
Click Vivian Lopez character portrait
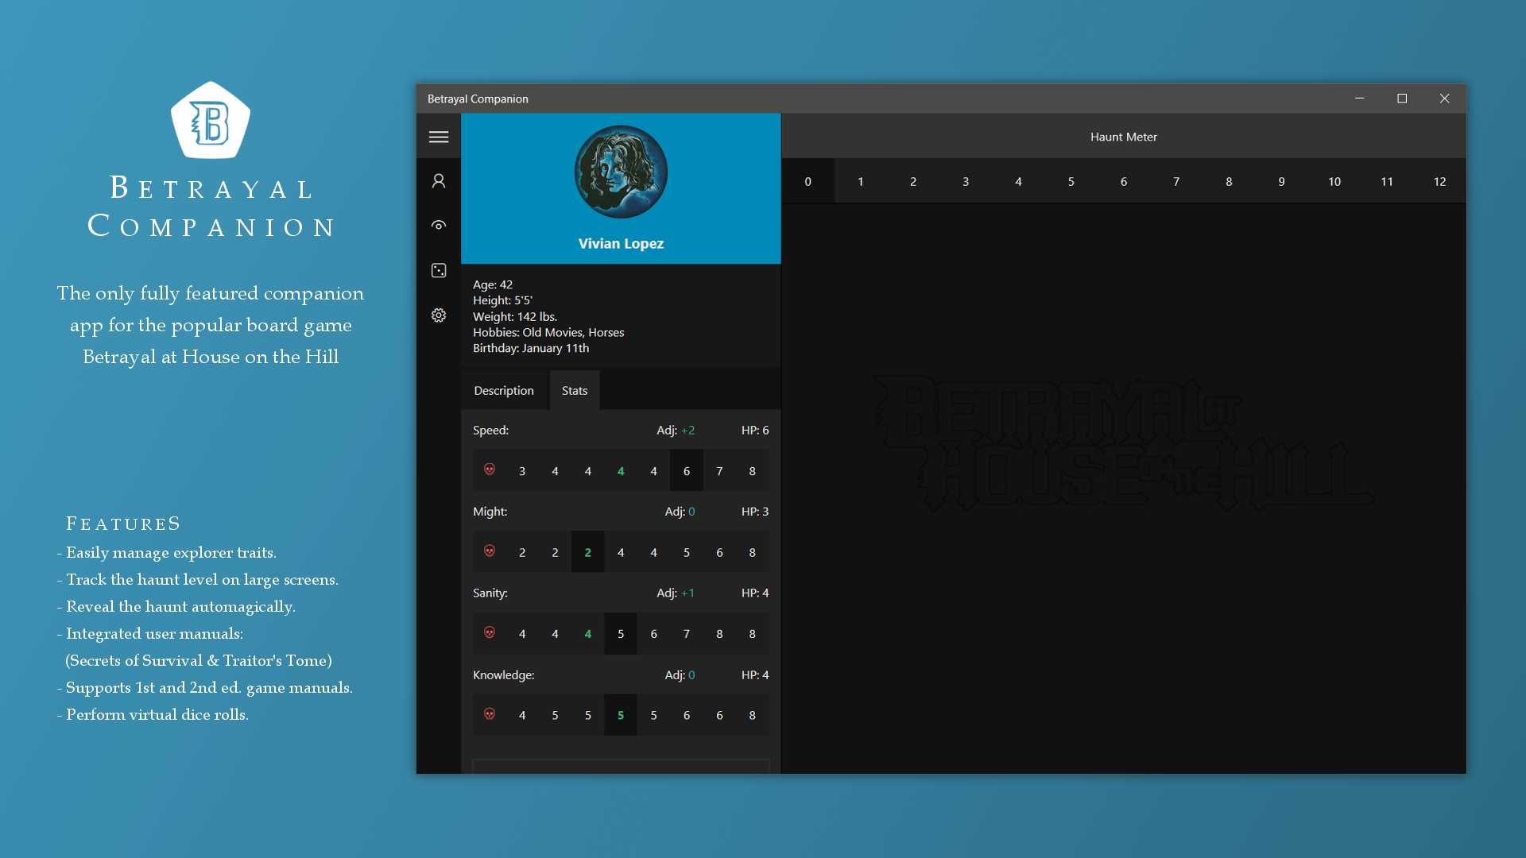[x=621, y=172]
